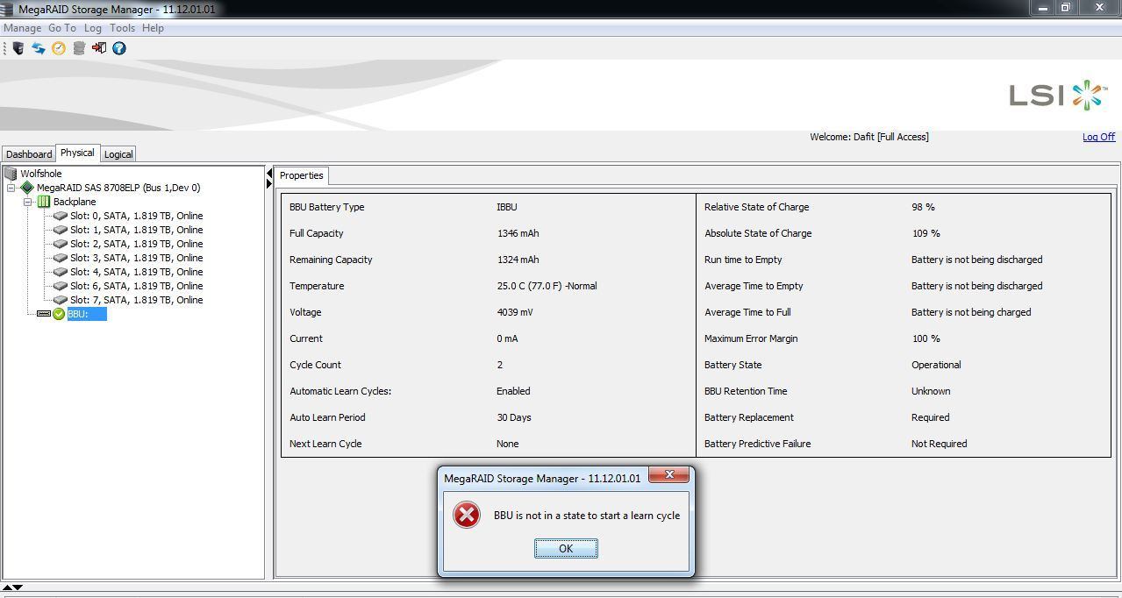This screenshot has width=1122, height=598.
Task: Click the server toolbar icon
Action: pyautogui.click(x=18, y=48)
